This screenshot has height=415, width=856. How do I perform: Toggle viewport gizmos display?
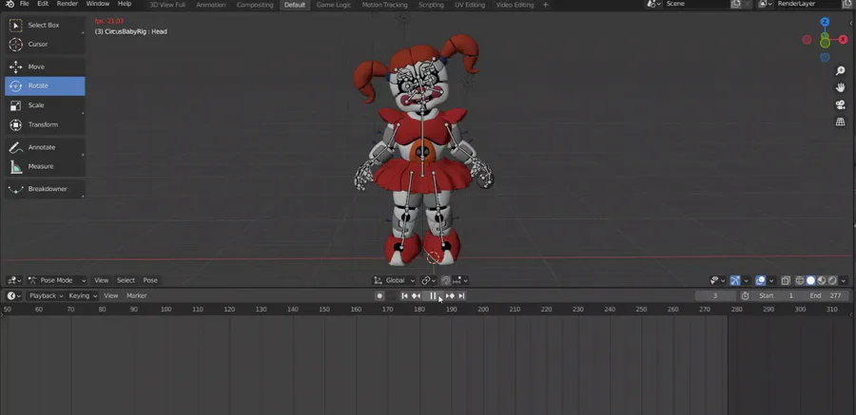(x=735, y=280)
